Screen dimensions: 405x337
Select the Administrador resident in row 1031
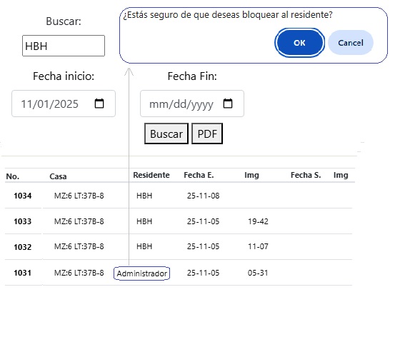142,273
